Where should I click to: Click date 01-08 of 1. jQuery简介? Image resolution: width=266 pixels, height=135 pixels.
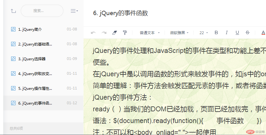72,29
